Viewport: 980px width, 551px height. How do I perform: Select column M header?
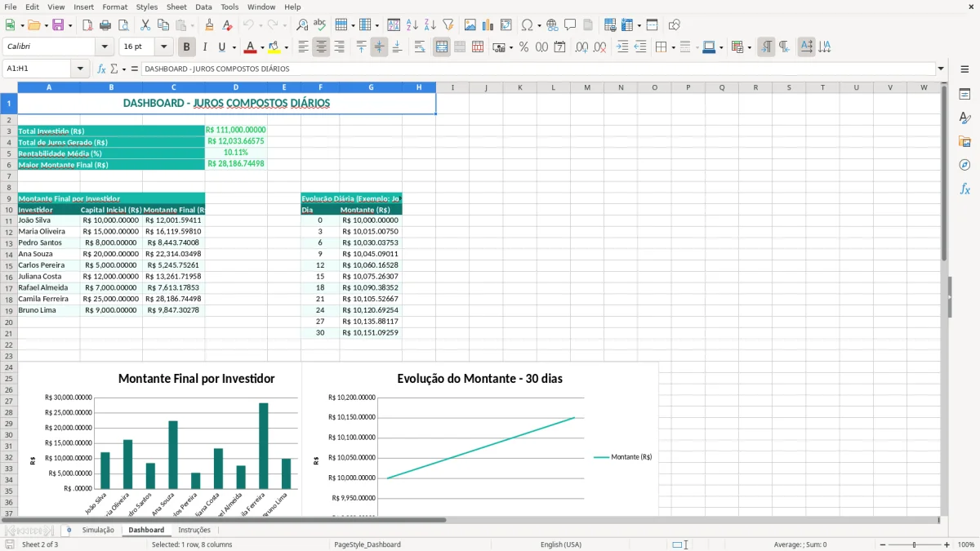[x=586, y=87]
